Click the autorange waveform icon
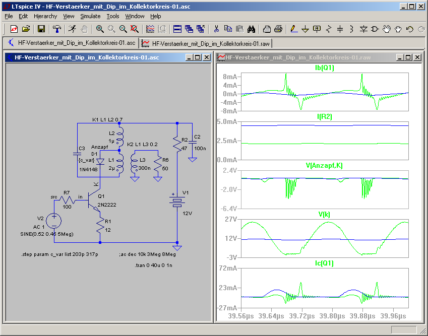The image size is (428, 336). [x=150, y=29]
